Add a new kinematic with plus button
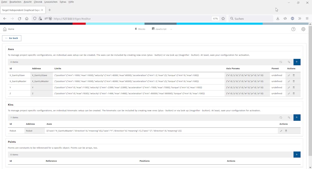Image resolution: width=312 pixels, height=169 pixels. (x=297, y=118)
